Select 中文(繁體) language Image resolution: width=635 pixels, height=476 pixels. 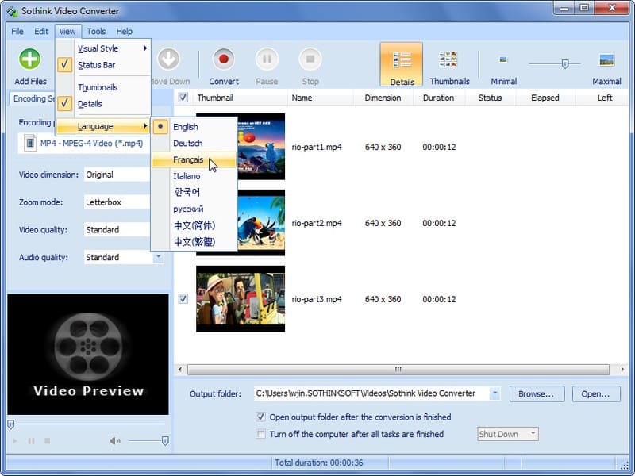pos(194,242)
